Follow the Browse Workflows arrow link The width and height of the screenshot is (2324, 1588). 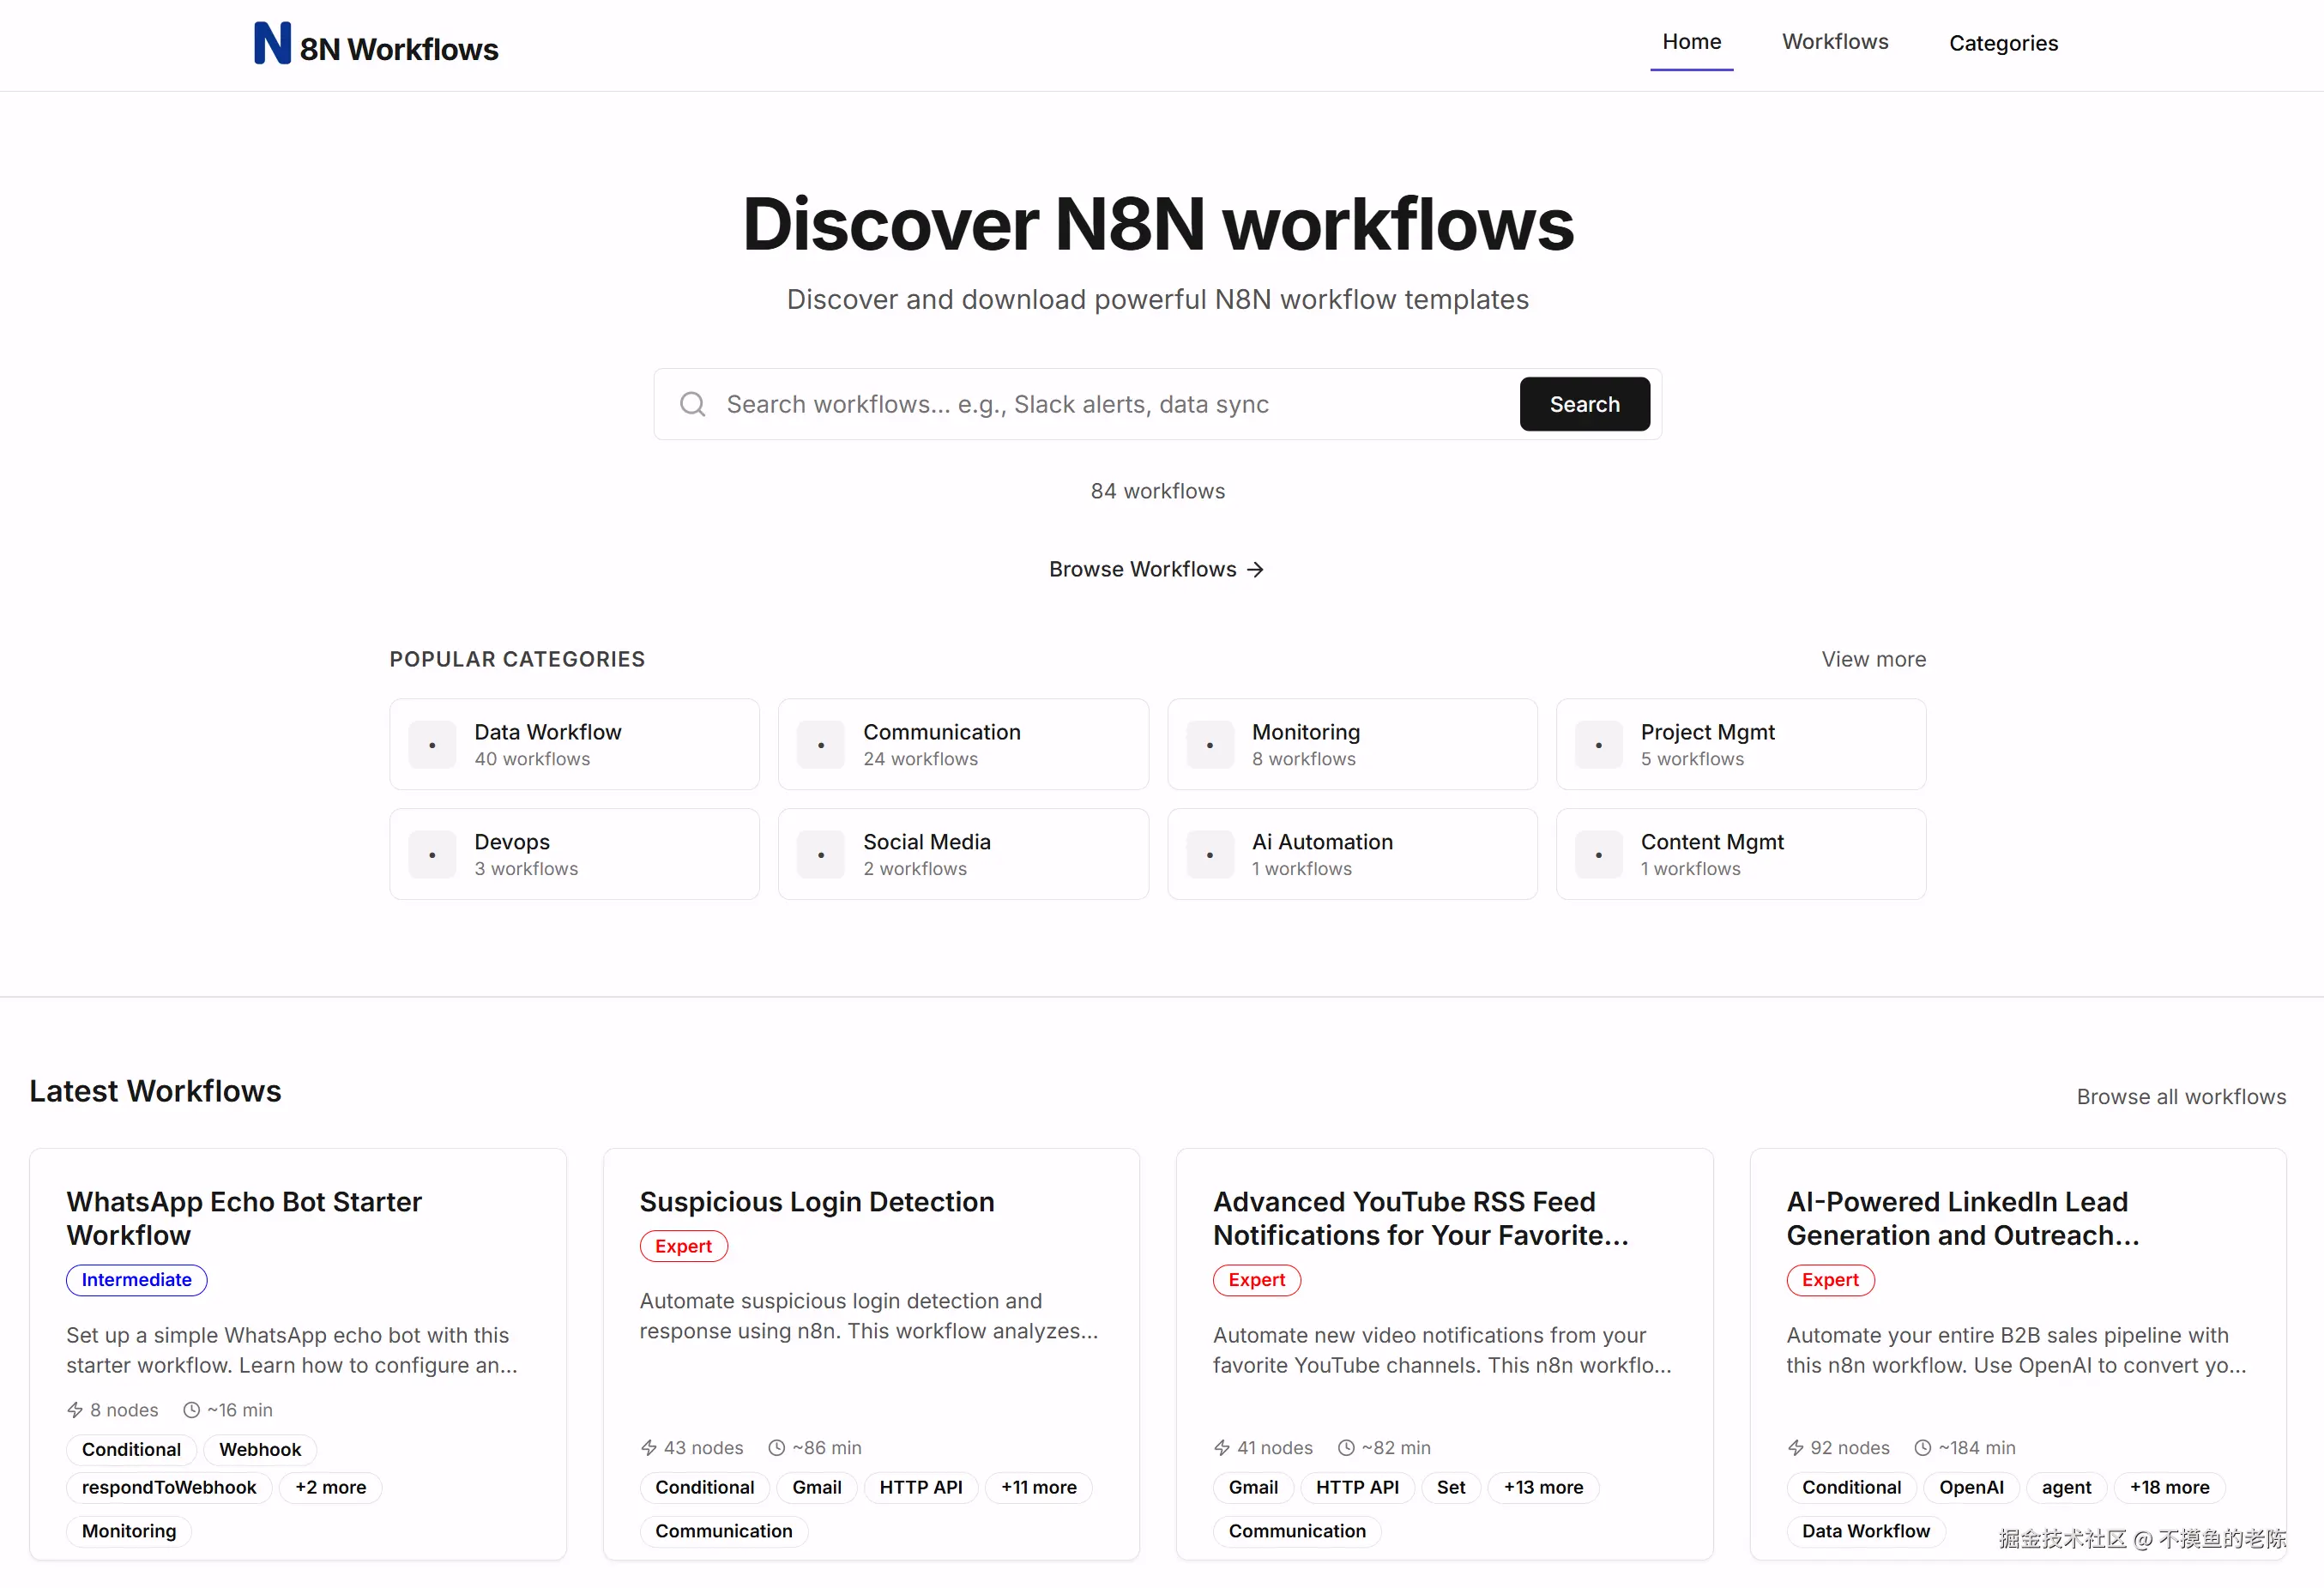point(1156,570)
